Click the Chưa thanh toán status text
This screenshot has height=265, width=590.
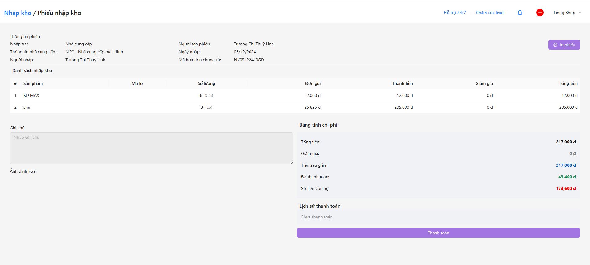point(317,217)
